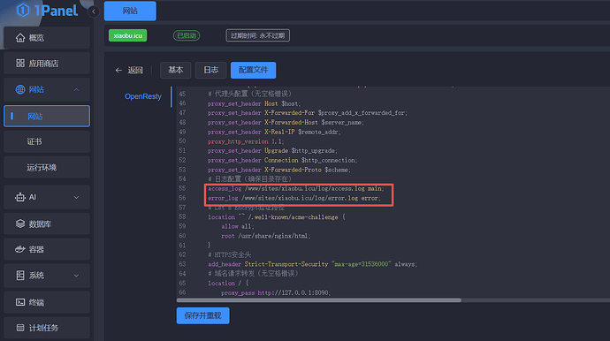Open the 概览 home icon

(20, 38)
